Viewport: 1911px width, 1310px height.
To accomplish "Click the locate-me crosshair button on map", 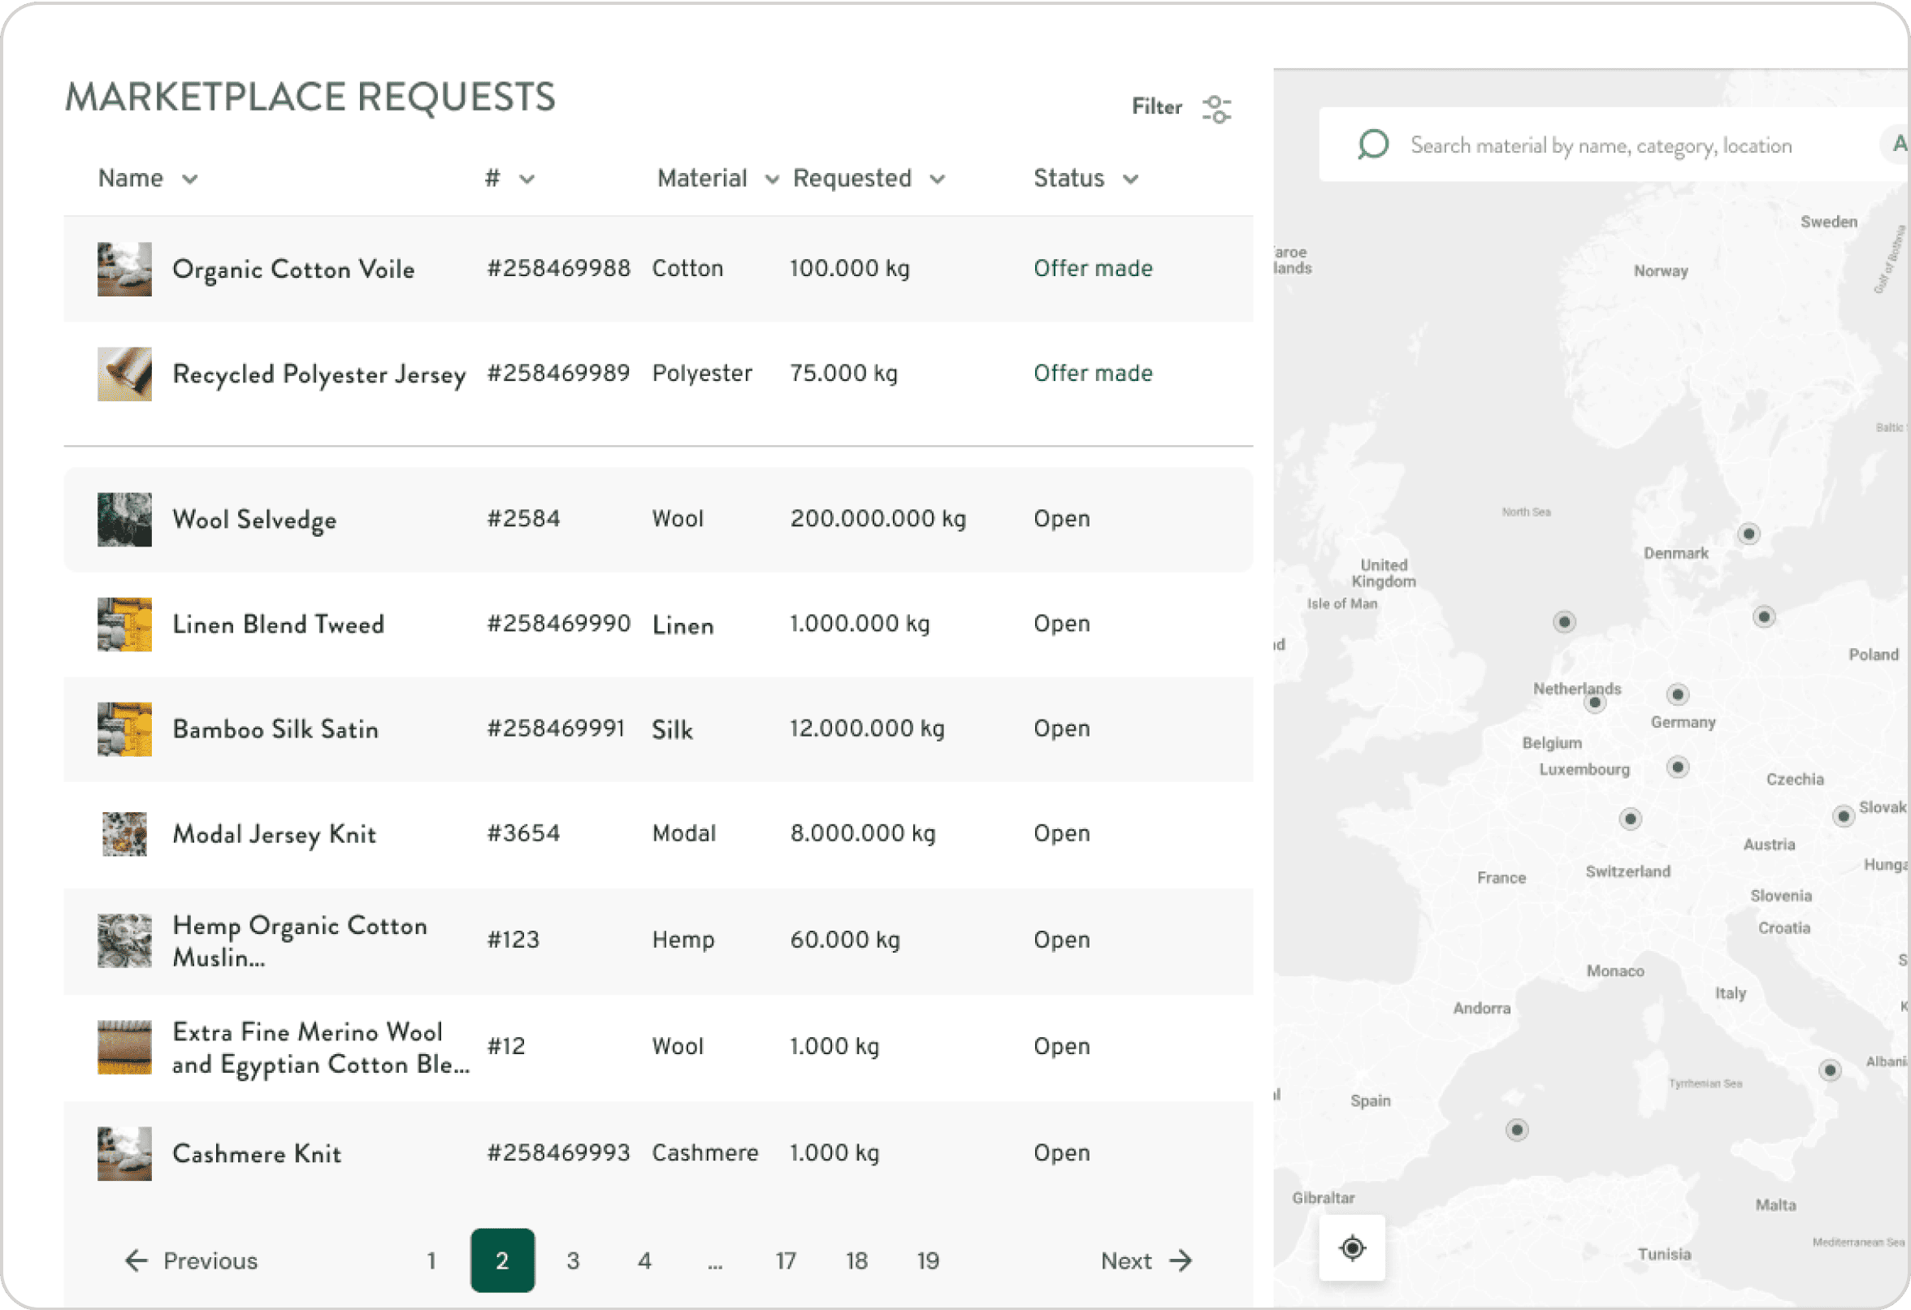I will tap(1352, 1247).
